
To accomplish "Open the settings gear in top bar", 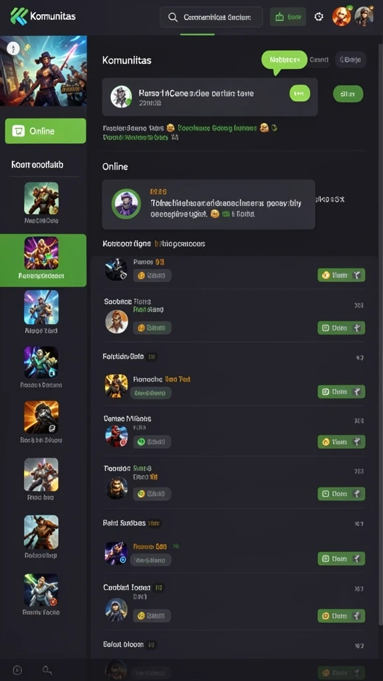I will coord(319,17).
